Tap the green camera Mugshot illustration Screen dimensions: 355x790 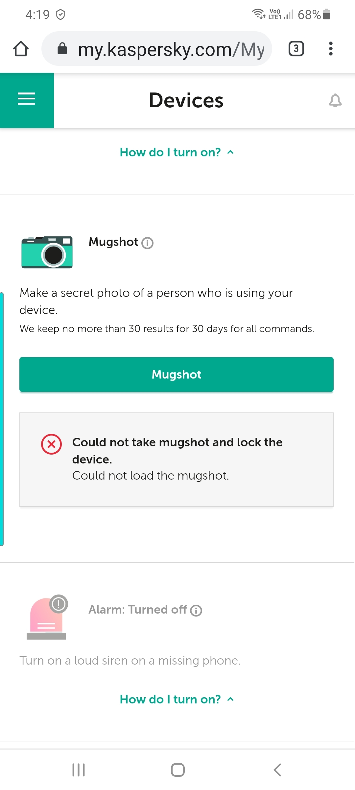pos(47,252)
